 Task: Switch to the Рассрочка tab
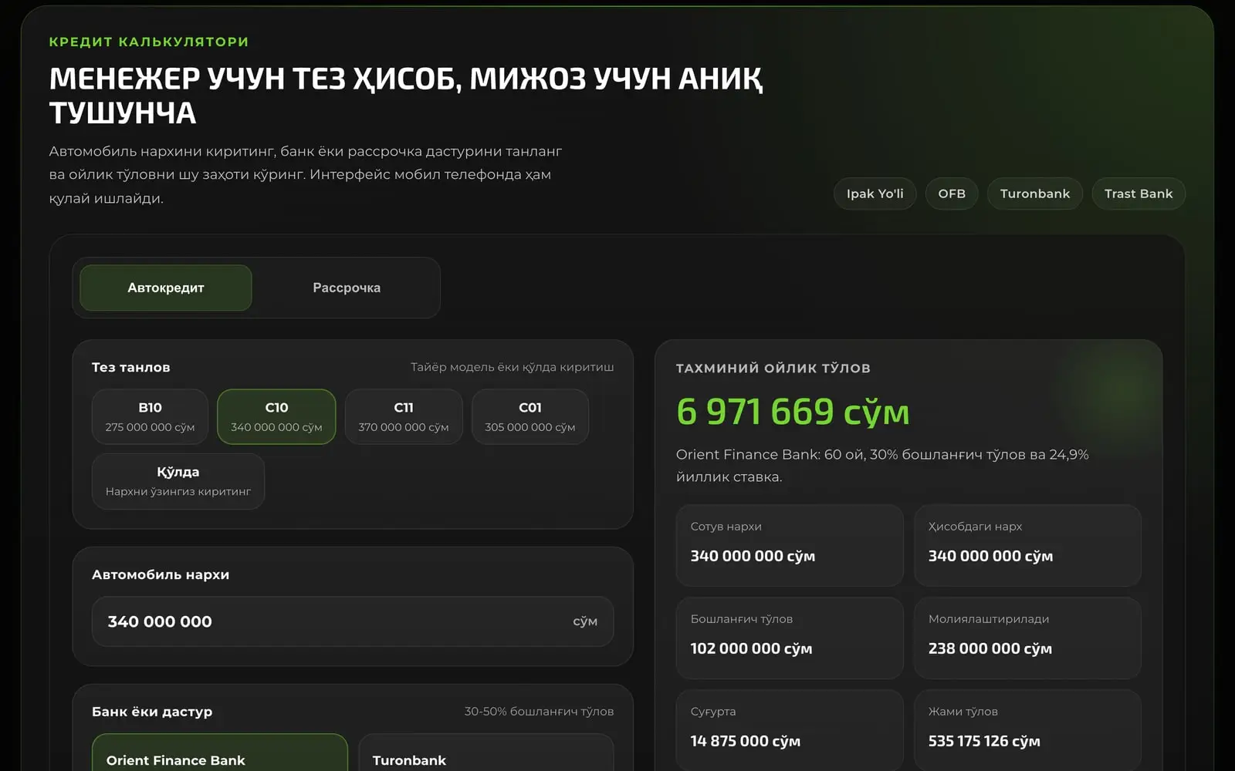tap(347, 288)
